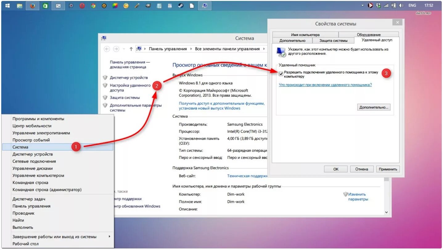This screenshot has height=250, width=443.
Task: Select 'Управление электропитанием' menu item
Action: click(58, 133)
